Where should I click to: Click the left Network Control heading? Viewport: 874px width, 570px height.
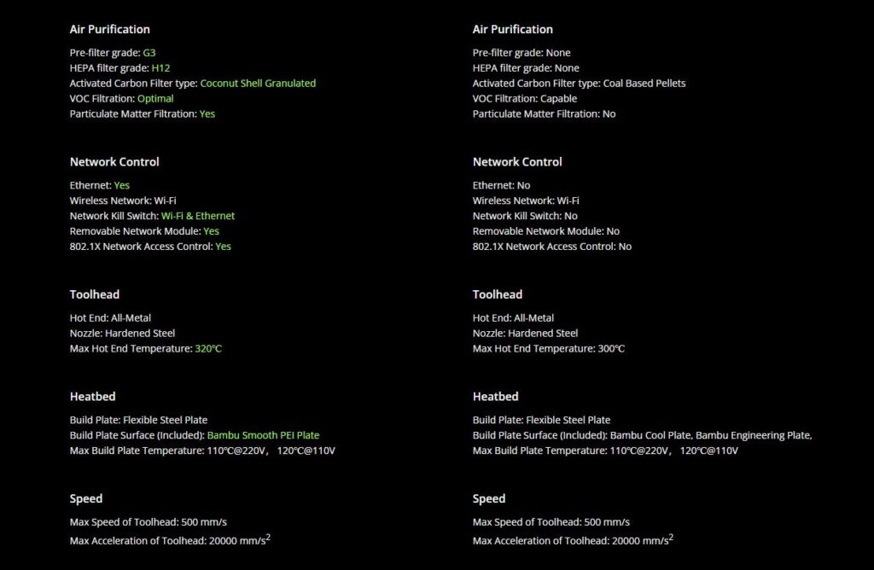(114, 162)
